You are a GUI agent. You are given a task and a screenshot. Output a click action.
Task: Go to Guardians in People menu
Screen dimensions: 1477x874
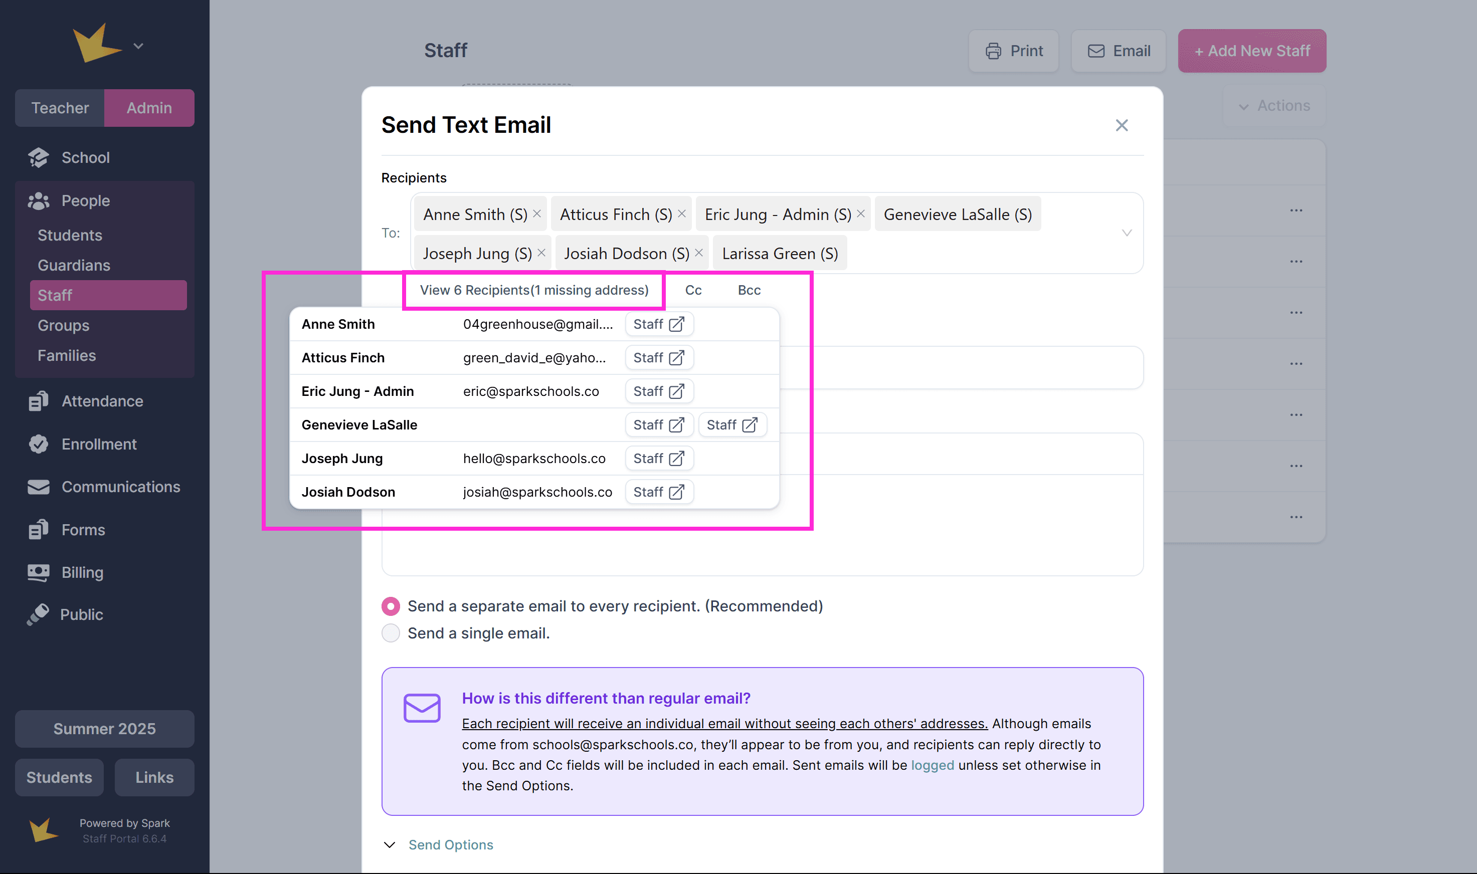[74, 265]
